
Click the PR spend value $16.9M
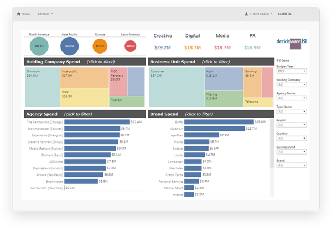click(x=252, y=47)
